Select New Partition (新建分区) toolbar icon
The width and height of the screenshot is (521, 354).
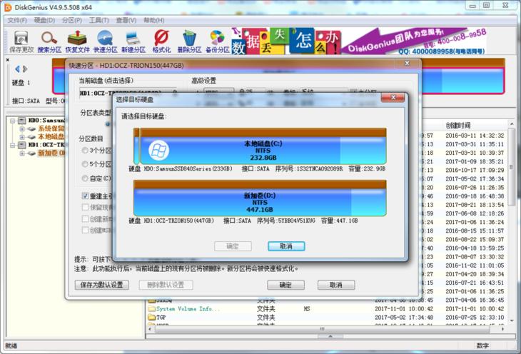click(x=133, y=41)
